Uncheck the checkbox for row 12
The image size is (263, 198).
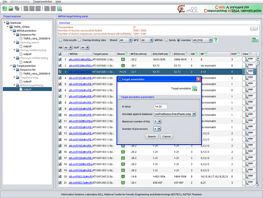pyautogui.click(x=60, y=127)
